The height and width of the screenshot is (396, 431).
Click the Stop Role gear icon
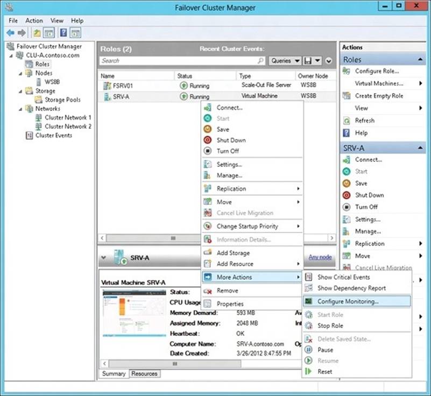tap(309, 326)
